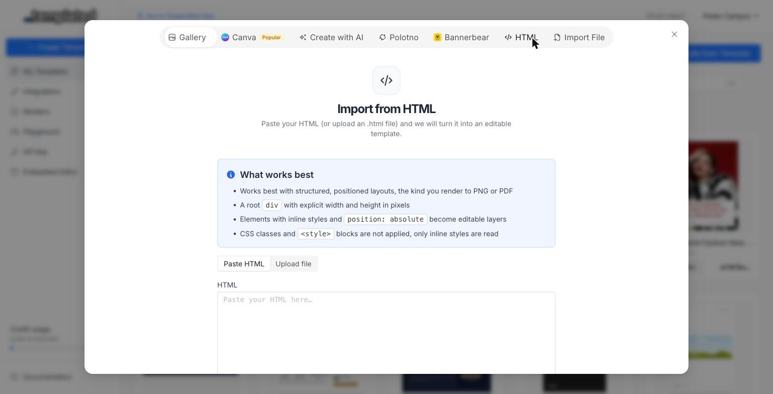Click the Popular badge next to Canva

click(271, 37)
